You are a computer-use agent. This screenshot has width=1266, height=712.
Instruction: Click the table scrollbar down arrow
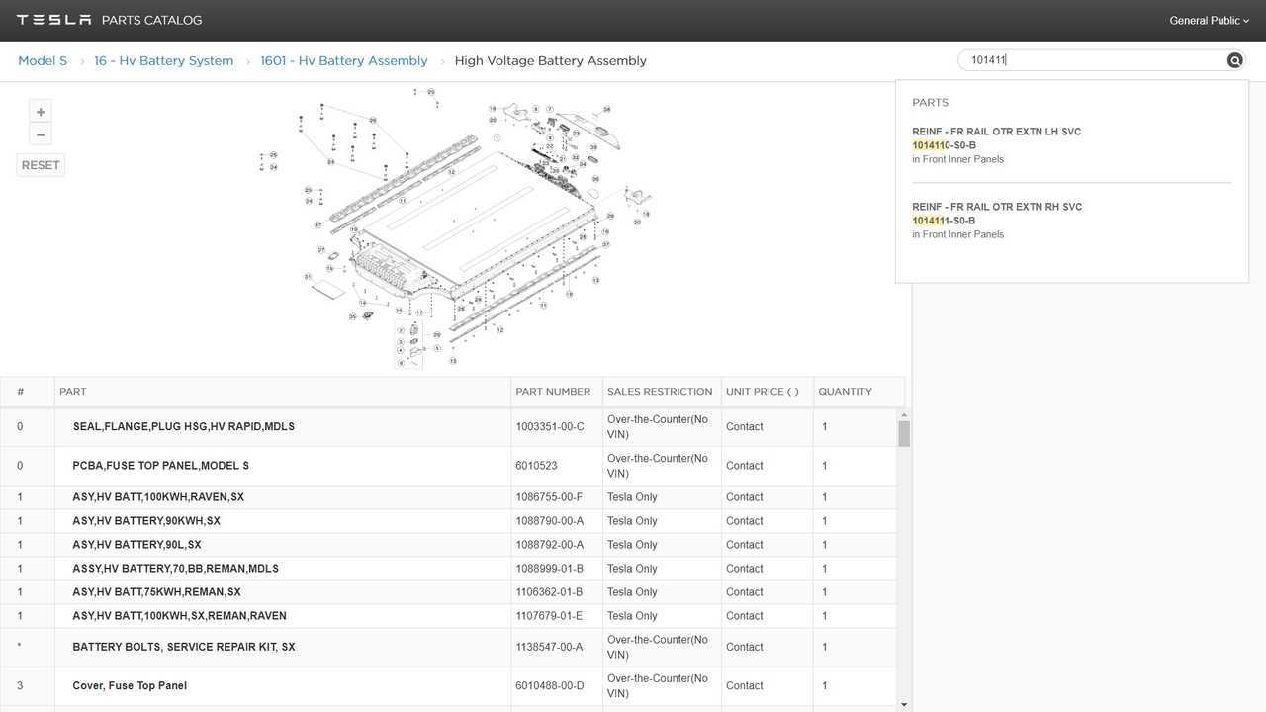point(904,705)
